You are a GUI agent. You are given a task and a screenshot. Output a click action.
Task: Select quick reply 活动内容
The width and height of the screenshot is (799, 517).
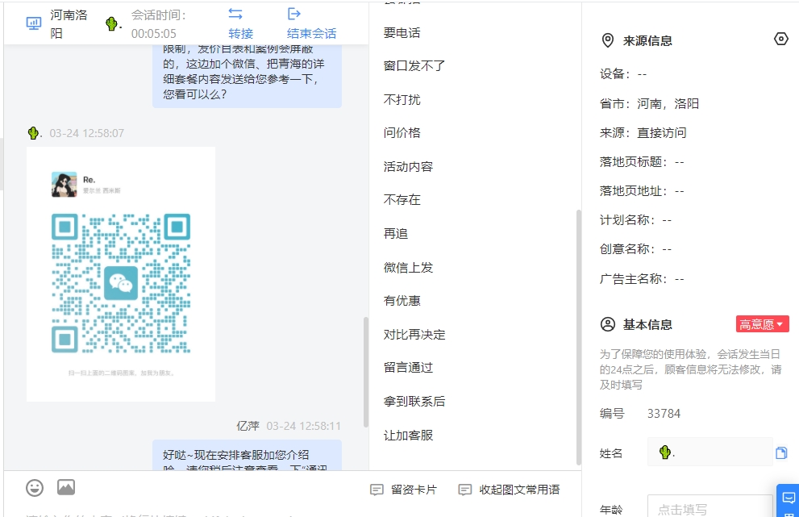click(408, 167)
